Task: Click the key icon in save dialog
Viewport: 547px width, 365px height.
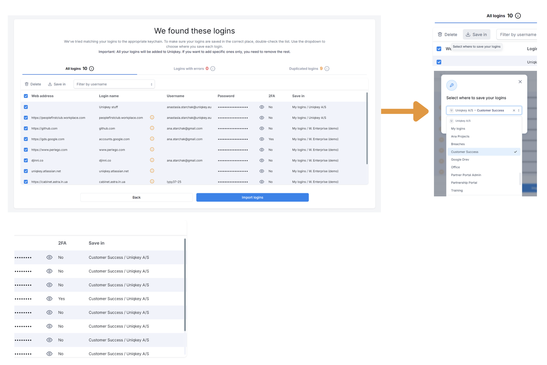Action: click(452, 85)
